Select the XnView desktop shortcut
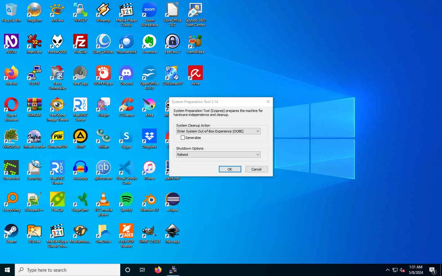The image size is (442, 276). coord(57,13)
